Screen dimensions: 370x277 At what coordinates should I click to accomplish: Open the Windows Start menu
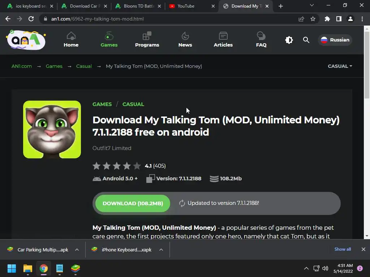12,268
